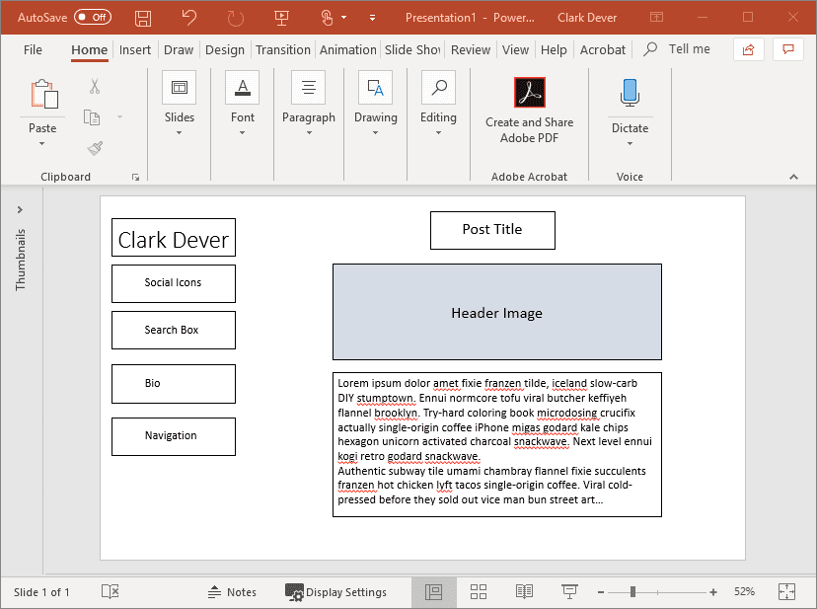Select the Post Title text box

coord(492,230)
